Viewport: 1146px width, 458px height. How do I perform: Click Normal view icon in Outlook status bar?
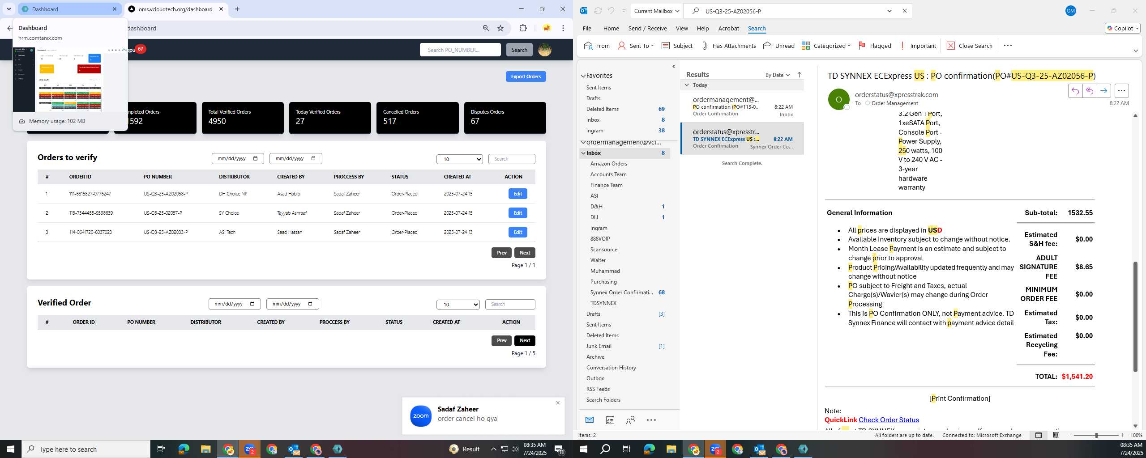[x=1039, y=435]
